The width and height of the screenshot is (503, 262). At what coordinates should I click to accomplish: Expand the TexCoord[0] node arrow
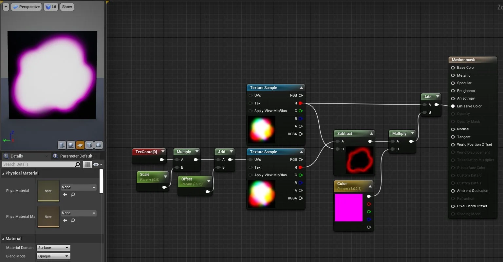[163, 152]
